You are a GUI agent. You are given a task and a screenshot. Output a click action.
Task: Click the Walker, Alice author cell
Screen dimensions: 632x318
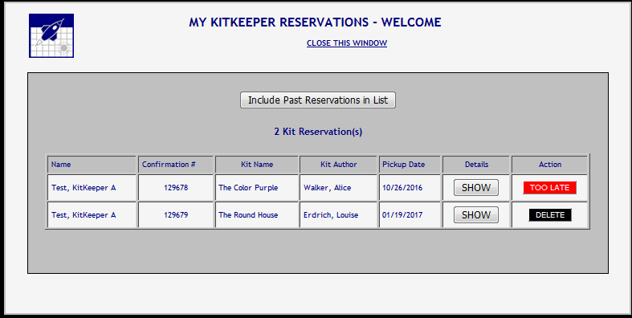tap(338, 187)
